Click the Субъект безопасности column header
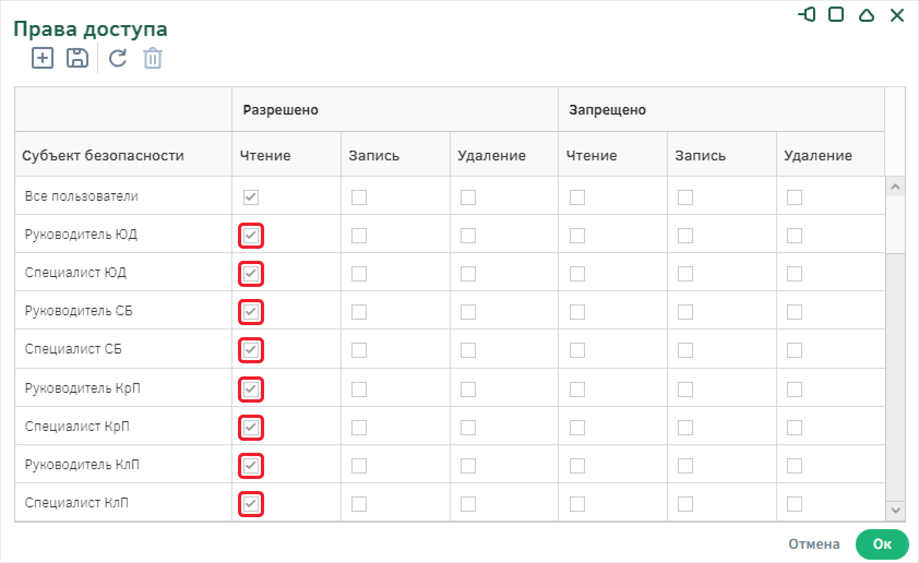This screenshot has width=919, height=563. tap(103, 155)
